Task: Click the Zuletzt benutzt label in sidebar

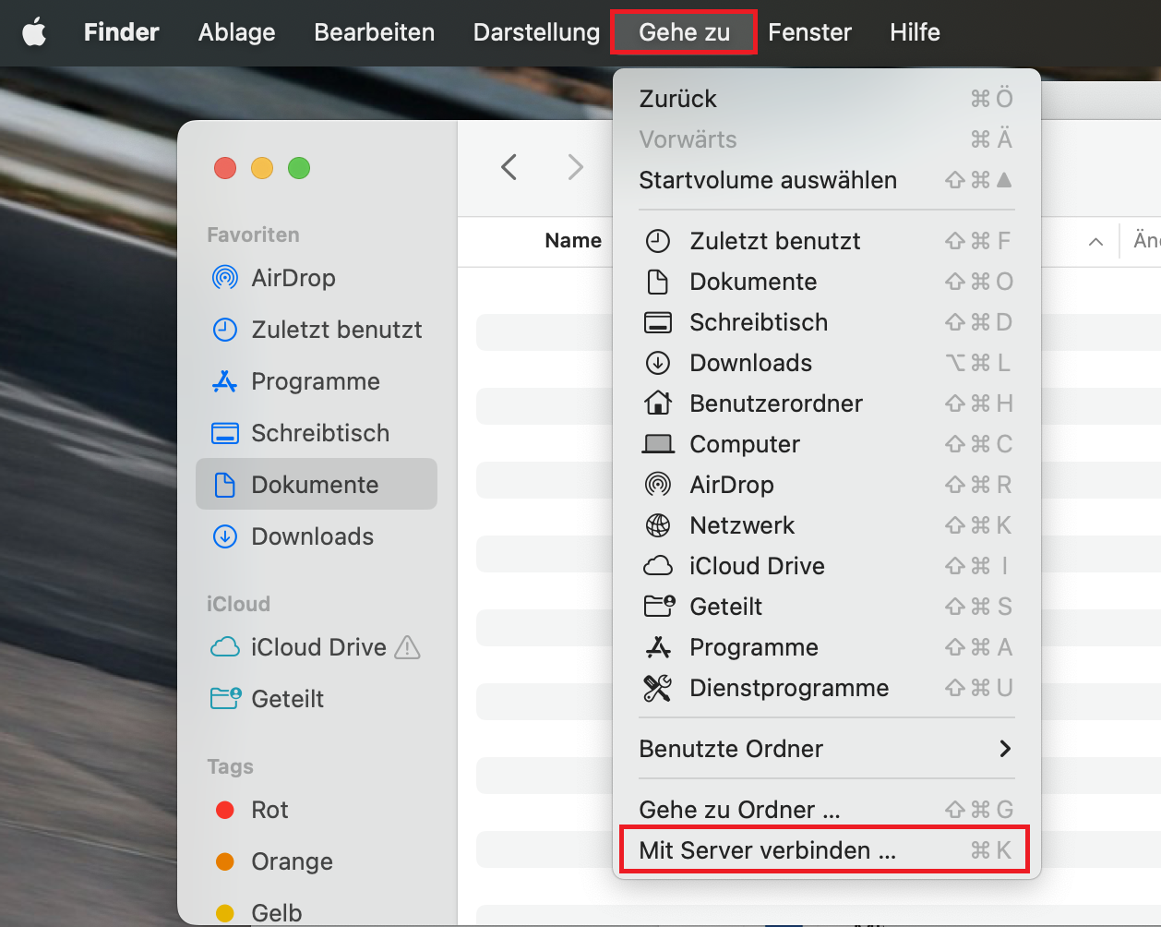Action: click(x=337, y=330)
